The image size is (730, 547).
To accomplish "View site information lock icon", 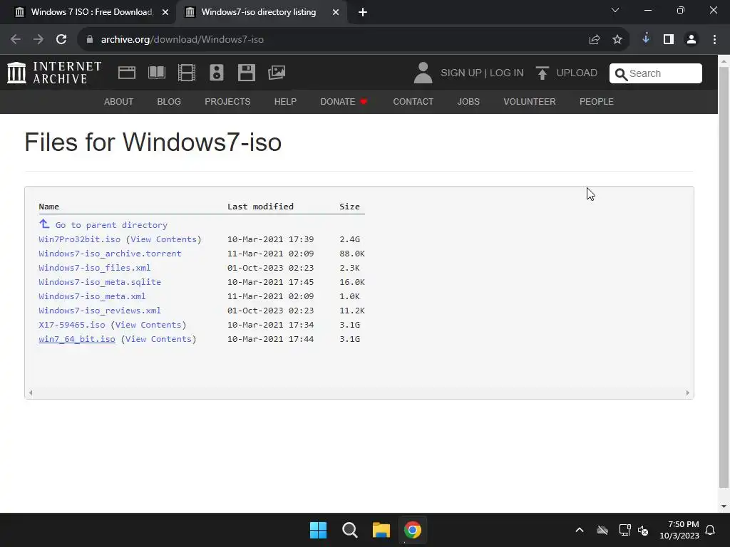I will point(90,40).
